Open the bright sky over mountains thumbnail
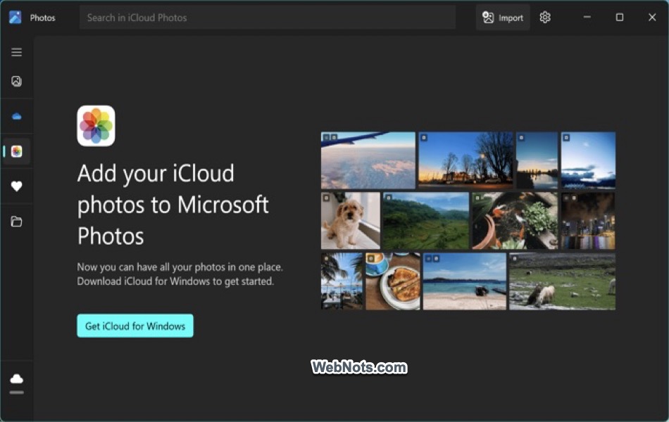The width and height of the screenshot is (669, 422). pos(588,160)
